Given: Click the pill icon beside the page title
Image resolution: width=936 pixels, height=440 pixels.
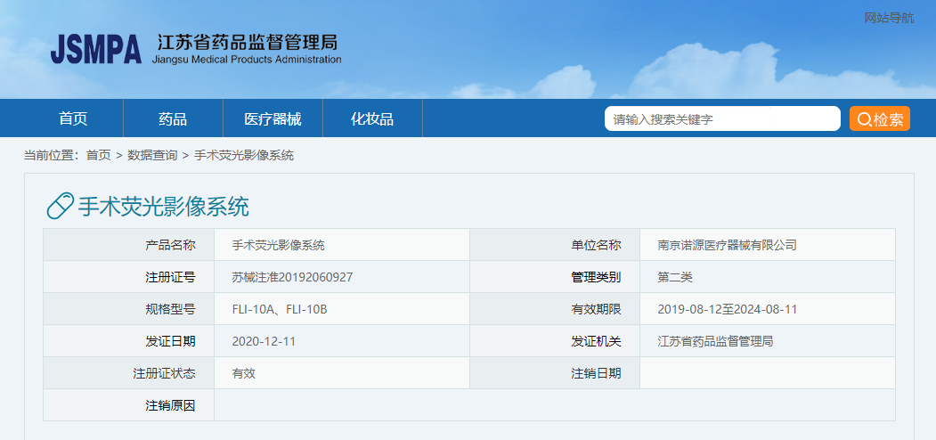Looking at the screenshot, I should click(61, 207).
